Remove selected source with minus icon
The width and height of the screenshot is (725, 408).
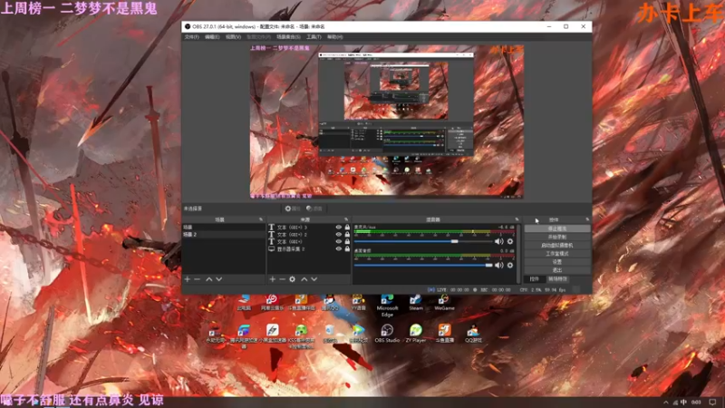pyautogui.click(x=282, y=279)
